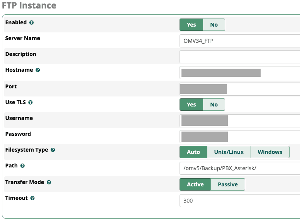Click the Server Name field with OMV34_FTP
The width and height of the screenshot is (300, 223).
coord(239,41)
